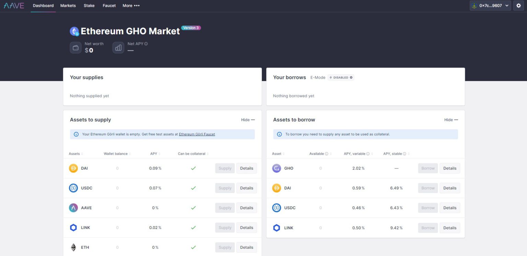527x256 pixels.
Task: Click the info icon in the empty wallet notice
Action: pyautogui.click(x=76, y=134)
